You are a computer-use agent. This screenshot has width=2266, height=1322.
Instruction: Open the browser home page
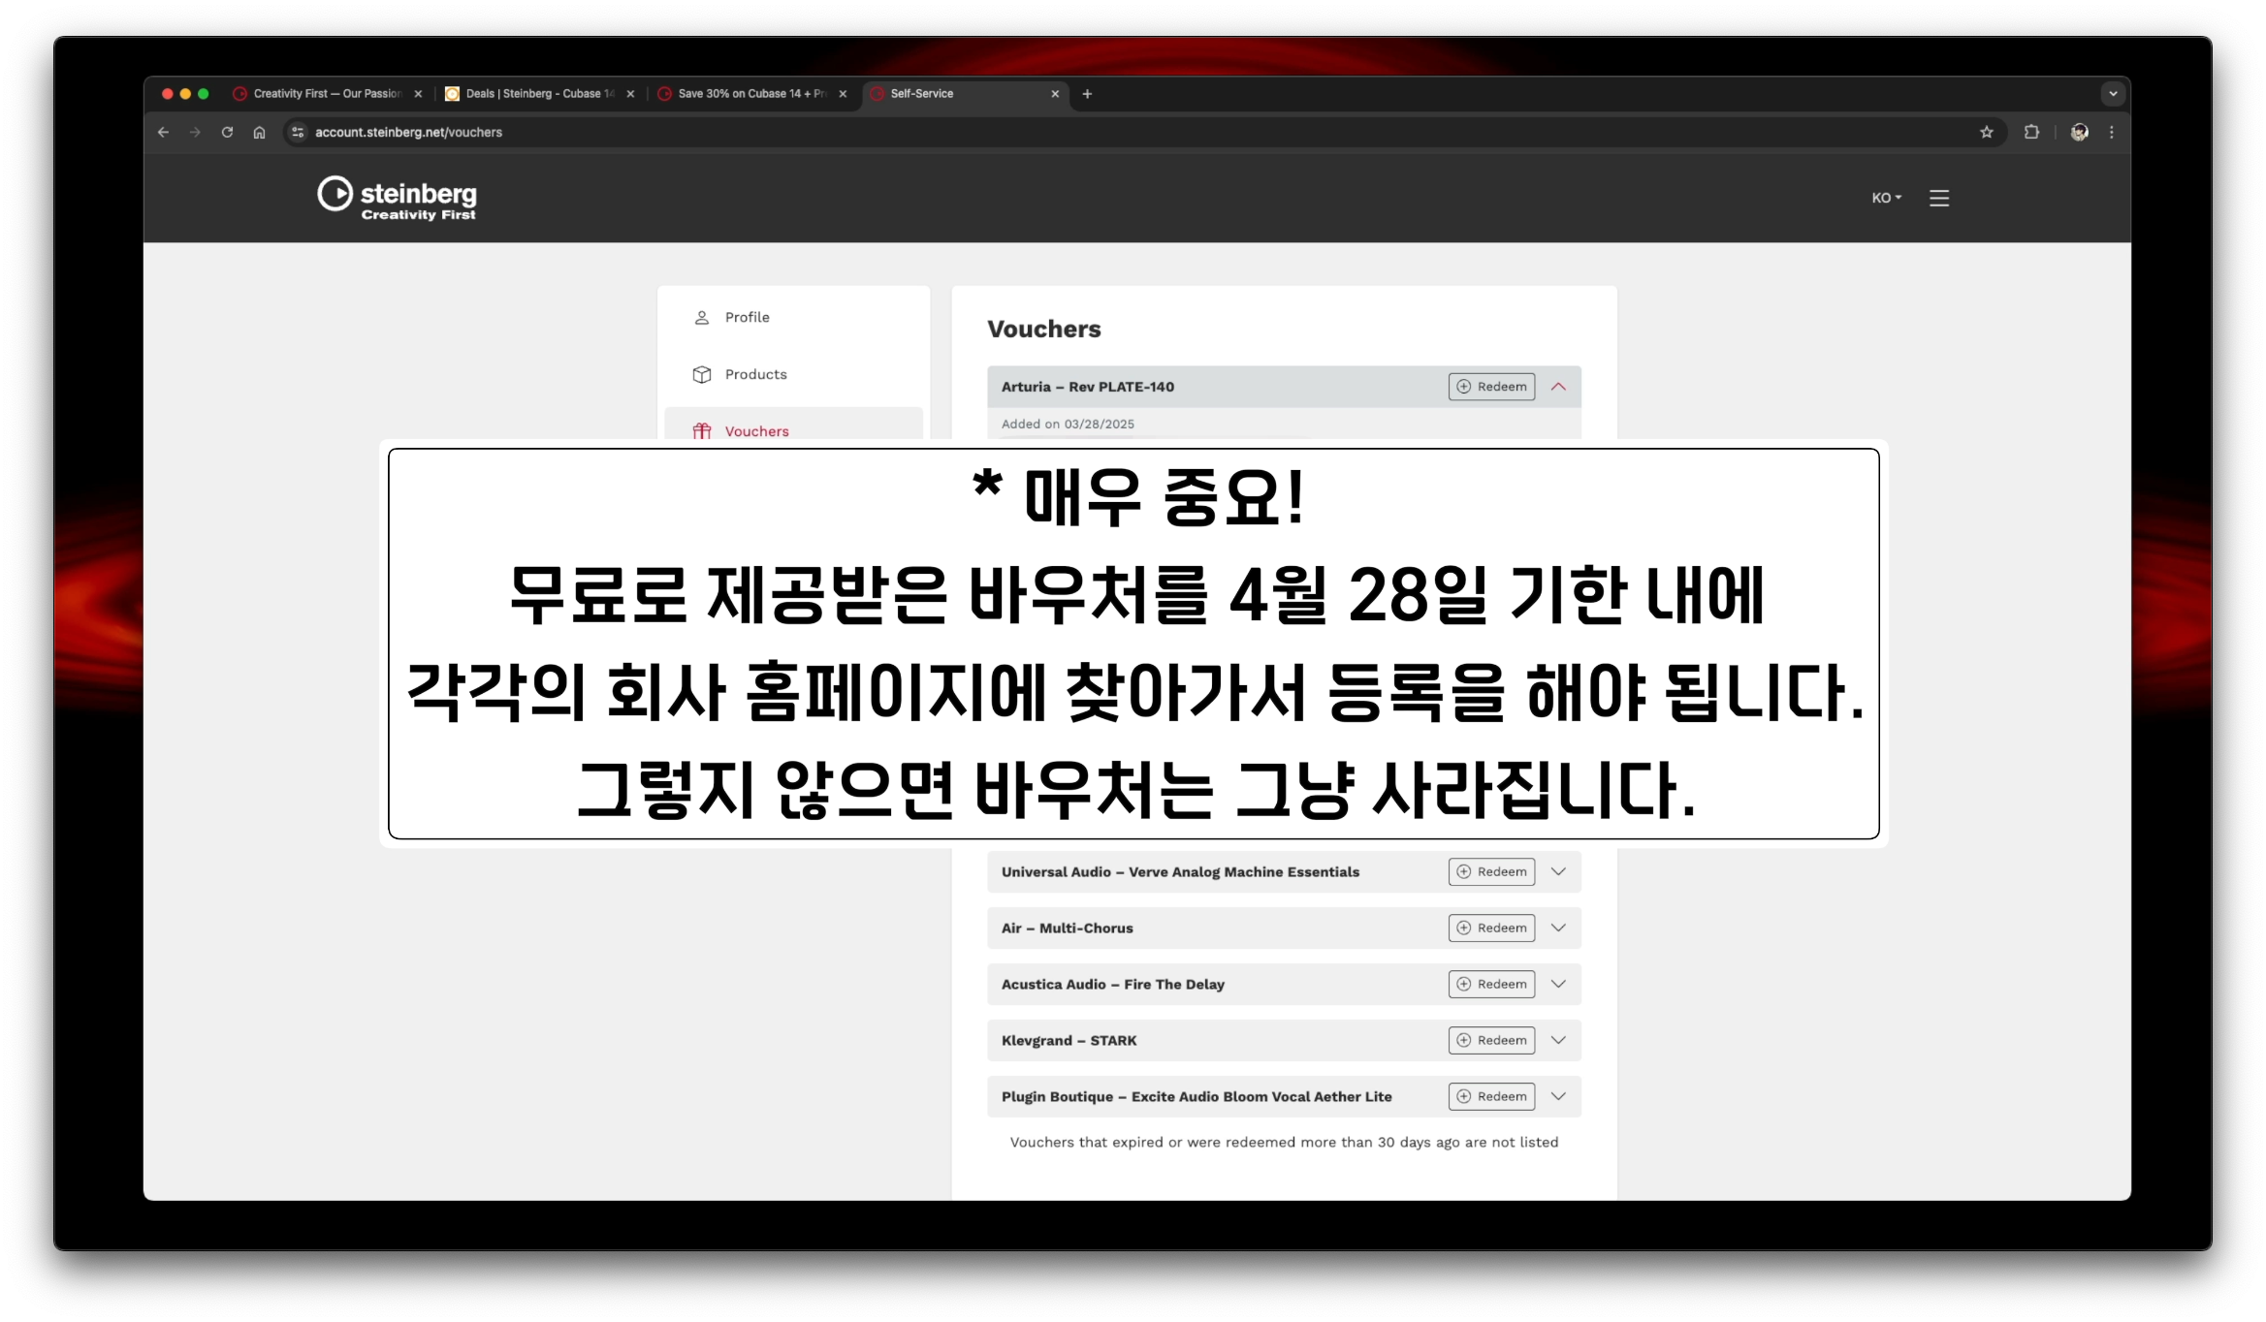[x=259, y=133]
